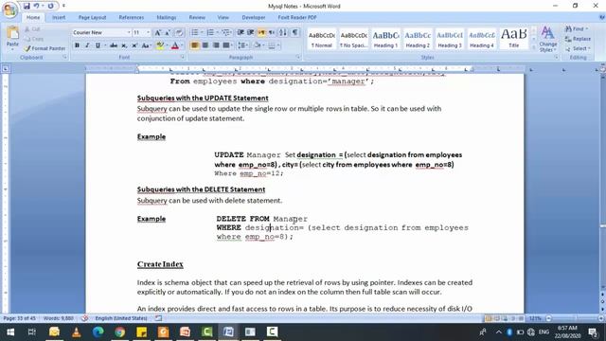The height and width of the screenshot is (341, 606).
Task: Align text right
Action: point(216,45)
